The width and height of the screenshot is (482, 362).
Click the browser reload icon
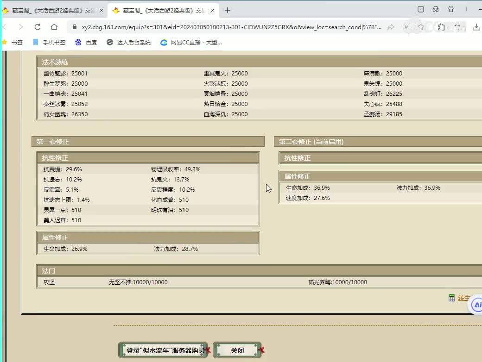38,27
